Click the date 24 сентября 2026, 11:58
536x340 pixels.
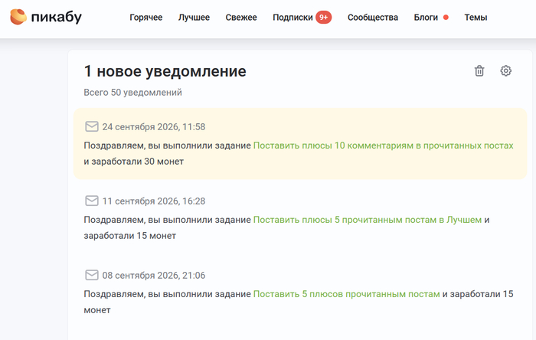coord(154,127)
